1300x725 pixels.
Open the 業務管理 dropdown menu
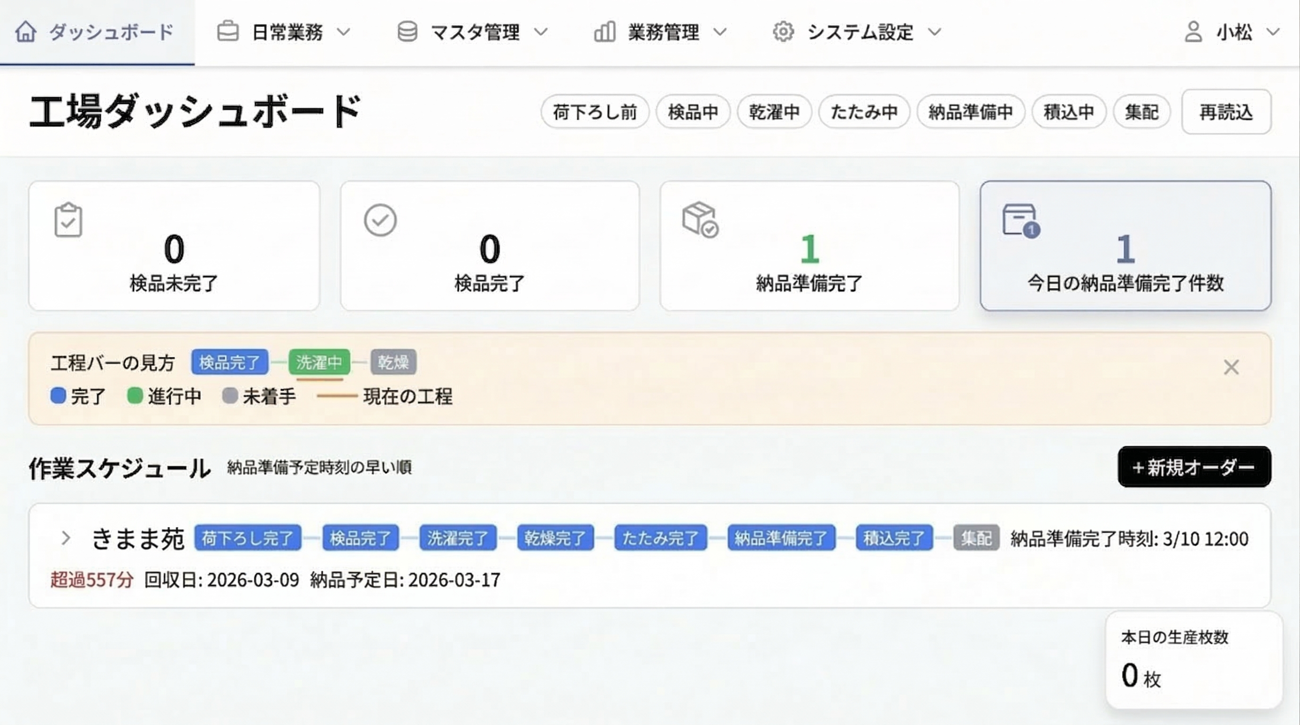pos(662,32)
